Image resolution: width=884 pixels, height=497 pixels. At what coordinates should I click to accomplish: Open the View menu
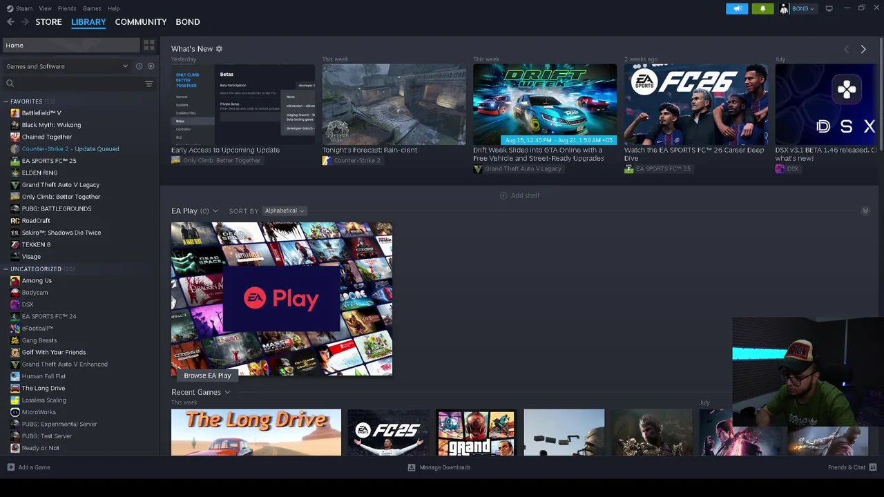point(45,8)
